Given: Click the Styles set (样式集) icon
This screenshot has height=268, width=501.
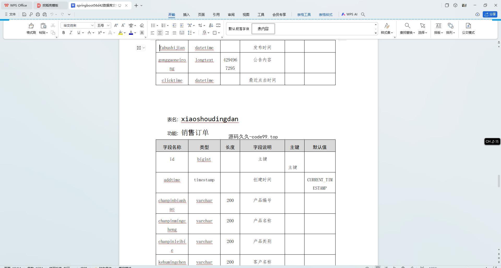Looking at the screenshot, I should 387,26.
